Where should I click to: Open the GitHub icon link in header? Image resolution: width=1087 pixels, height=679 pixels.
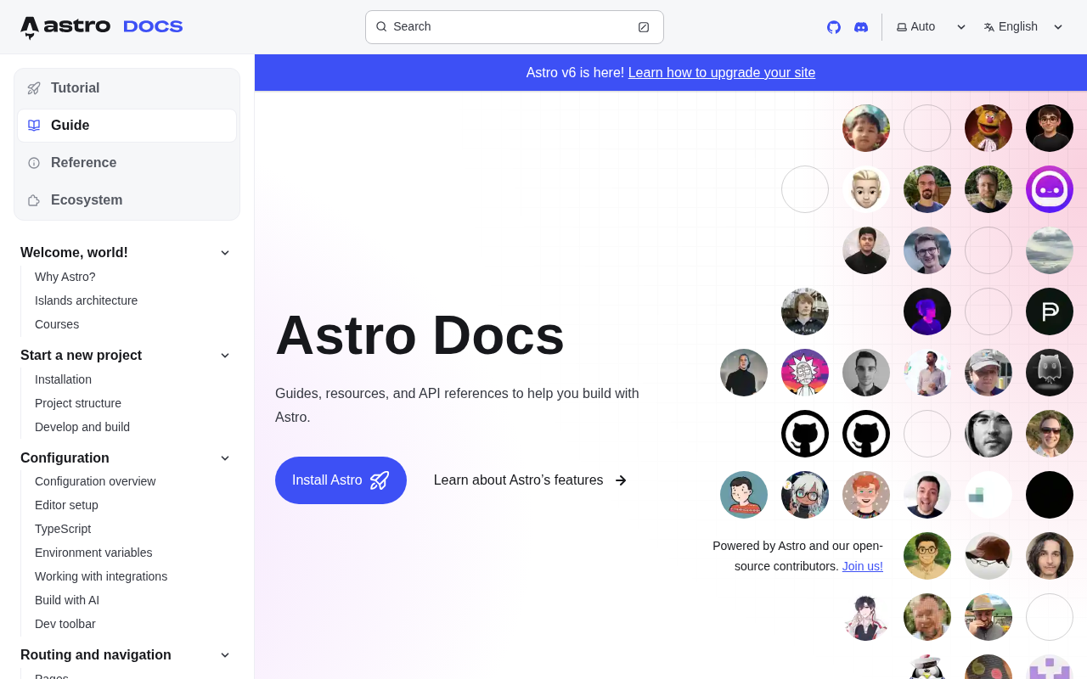pyautogui.click(x=834, y=27)
